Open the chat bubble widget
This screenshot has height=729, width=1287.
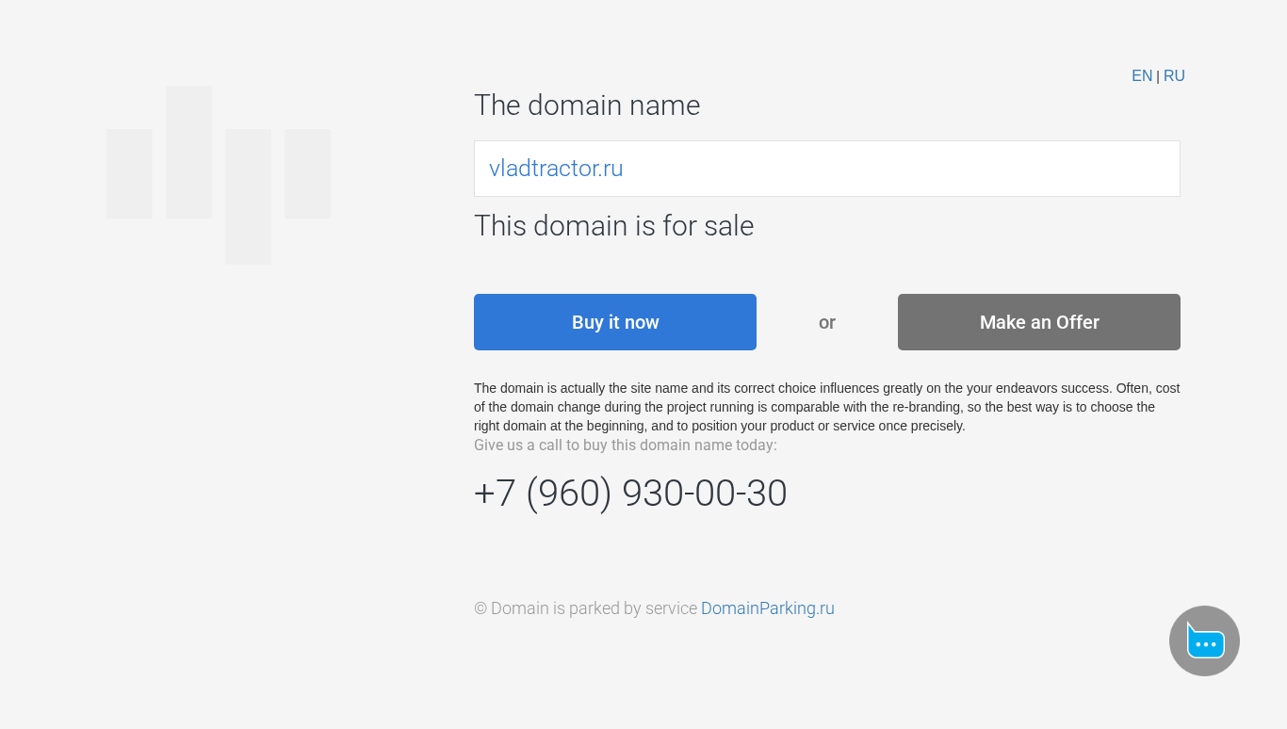(x=1204, y=640)
